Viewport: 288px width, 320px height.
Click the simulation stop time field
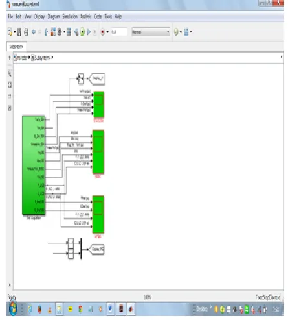[119, 32]
